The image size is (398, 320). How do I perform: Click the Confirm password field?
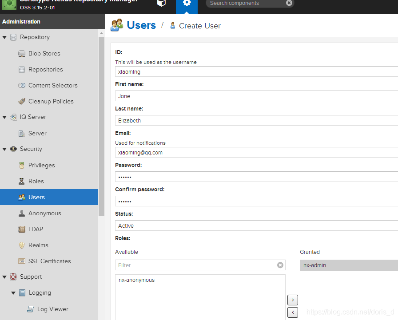256,201
